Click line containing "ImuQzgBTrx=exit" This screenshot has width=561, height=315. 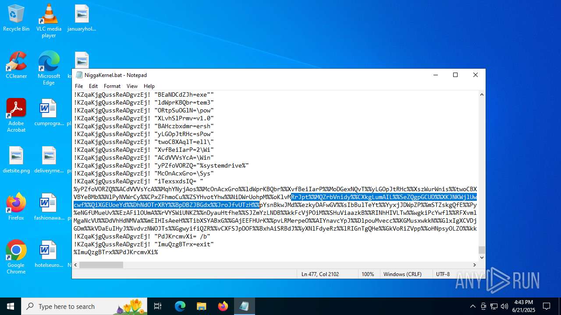(144, 244)
